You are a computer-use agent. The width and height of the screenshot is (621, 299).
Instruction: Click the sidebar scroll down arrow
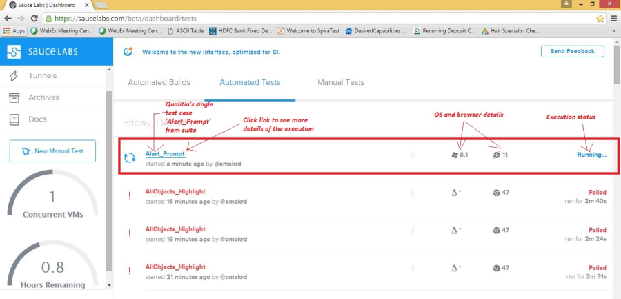(108, 284)
